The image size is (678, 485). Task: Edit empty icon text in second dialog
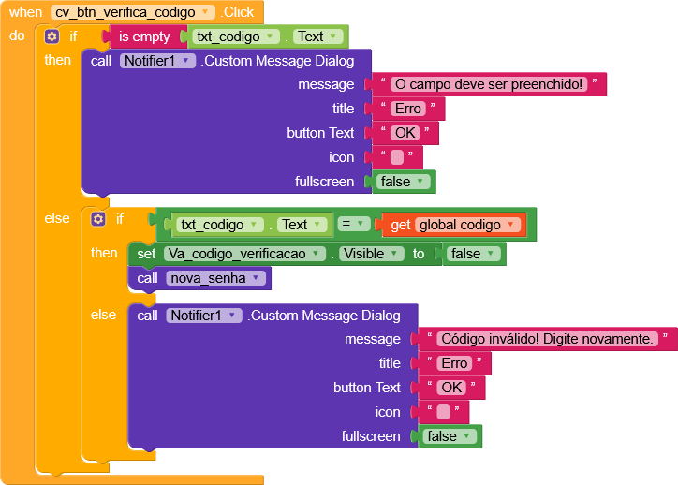pyautogui.click(x=443, y=412)
